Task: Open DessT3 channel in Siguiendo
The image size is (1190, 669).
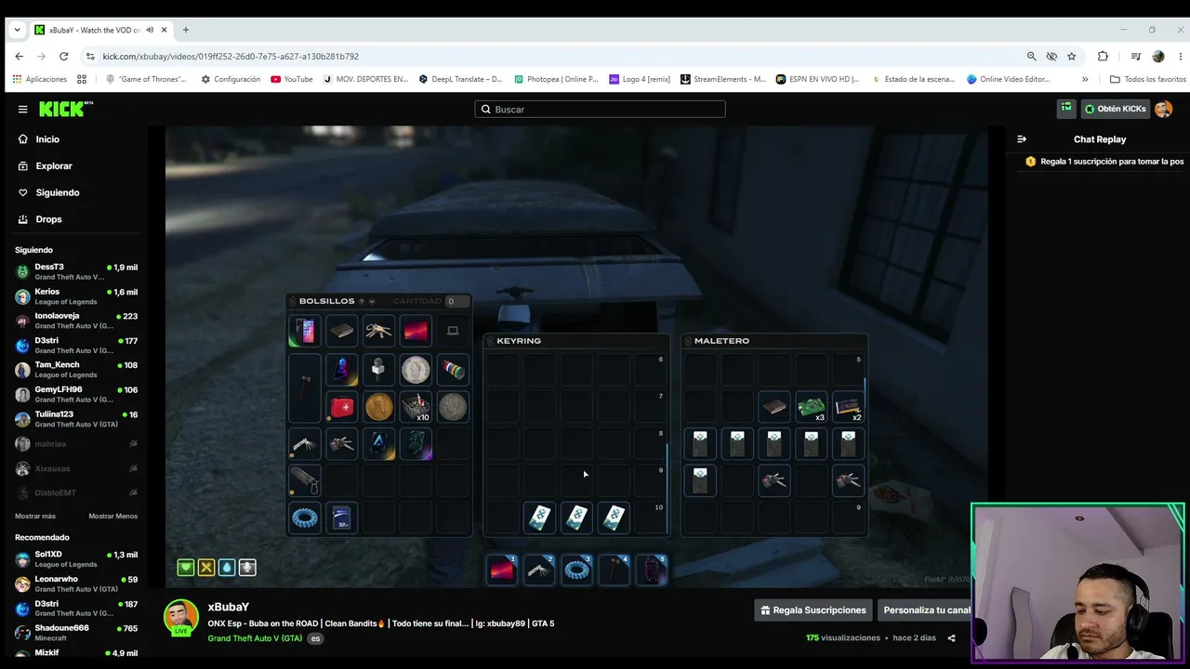Action: (x=76, y=271)
